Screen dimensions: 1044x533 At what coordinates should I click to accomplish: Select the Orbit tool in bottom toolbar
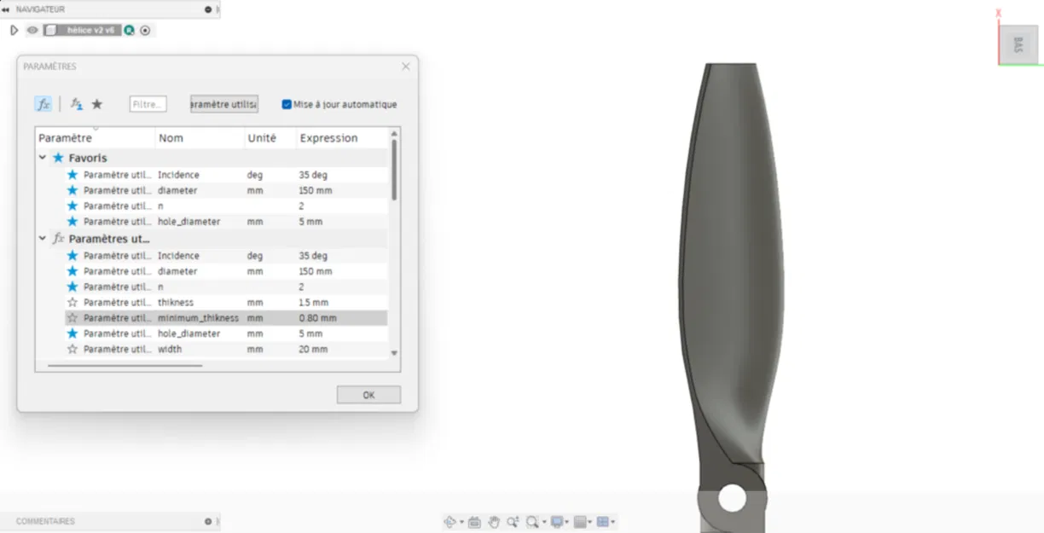point(450,521)
